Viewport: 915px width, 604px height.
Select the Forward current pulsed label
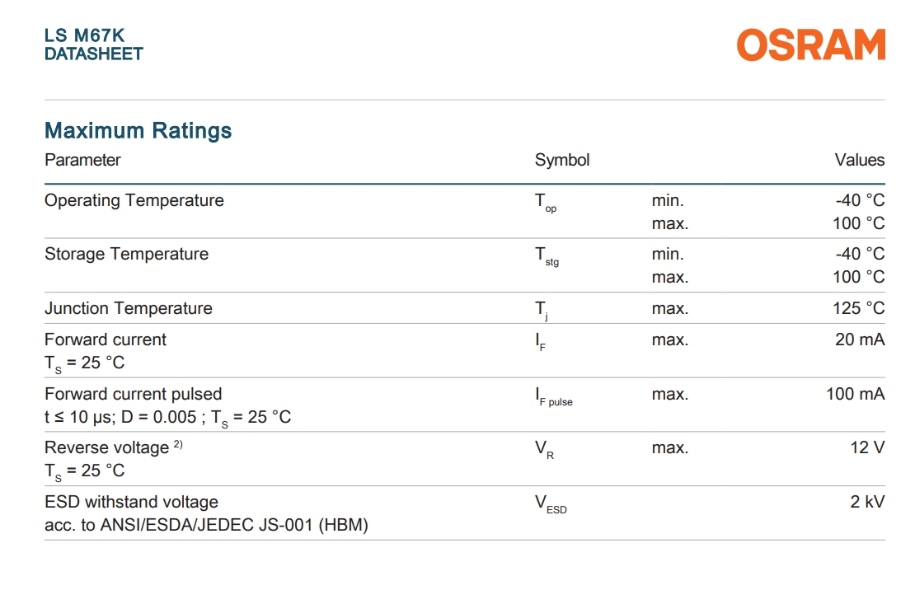(133, 394)
